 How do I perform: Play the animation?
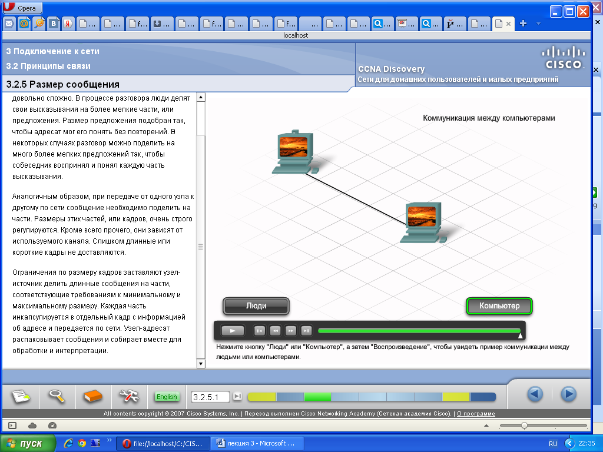[232, 331]
